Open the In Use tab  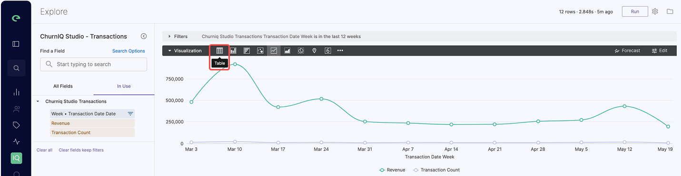coord(124,86)
